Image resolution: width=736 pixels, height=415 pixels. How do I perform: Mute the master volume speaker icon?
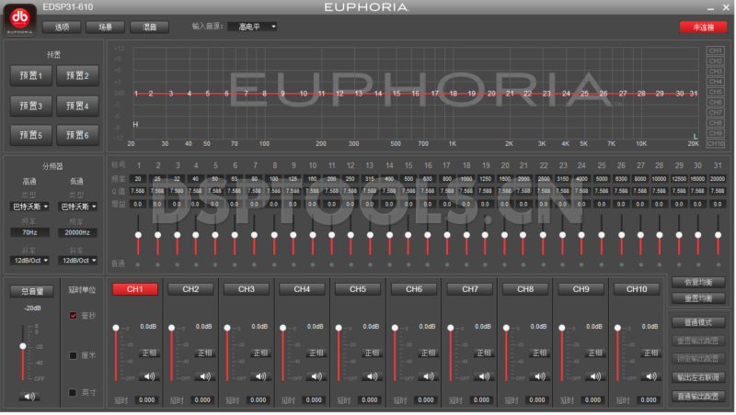pyautogui.click(x=31, y=396)
